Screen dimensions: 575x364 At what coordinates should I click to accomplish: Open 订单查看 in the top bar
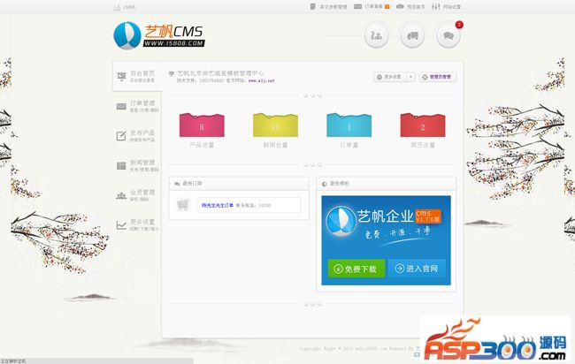372,6
